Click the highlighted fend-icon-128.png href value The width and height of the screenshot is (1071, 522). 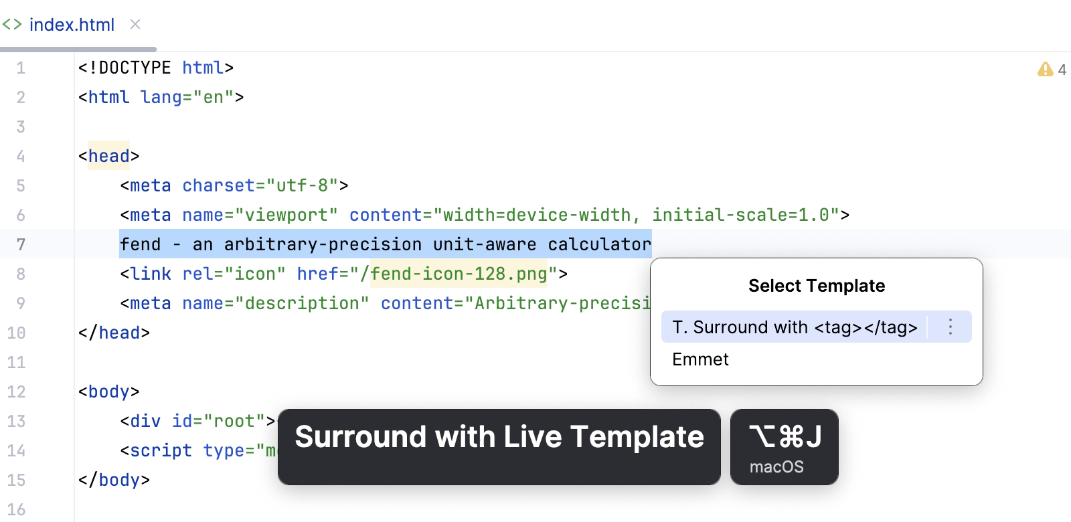tap(459, 274)
